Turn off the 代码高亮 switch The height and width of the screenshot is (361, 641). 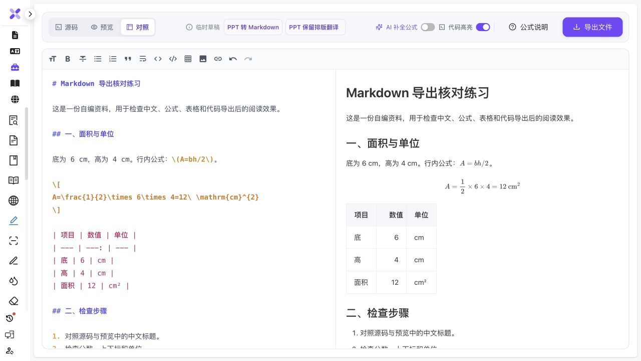pyautogui.click(x=483, y=27)
